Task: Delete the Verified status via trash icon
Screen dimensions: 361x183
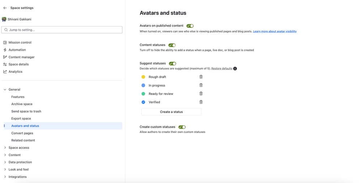Action: (x=201, y=102)
